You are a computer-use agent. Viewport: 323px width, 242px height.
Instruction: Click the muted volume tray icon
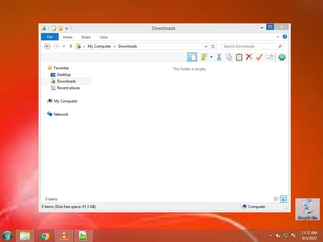click(278, 235)
